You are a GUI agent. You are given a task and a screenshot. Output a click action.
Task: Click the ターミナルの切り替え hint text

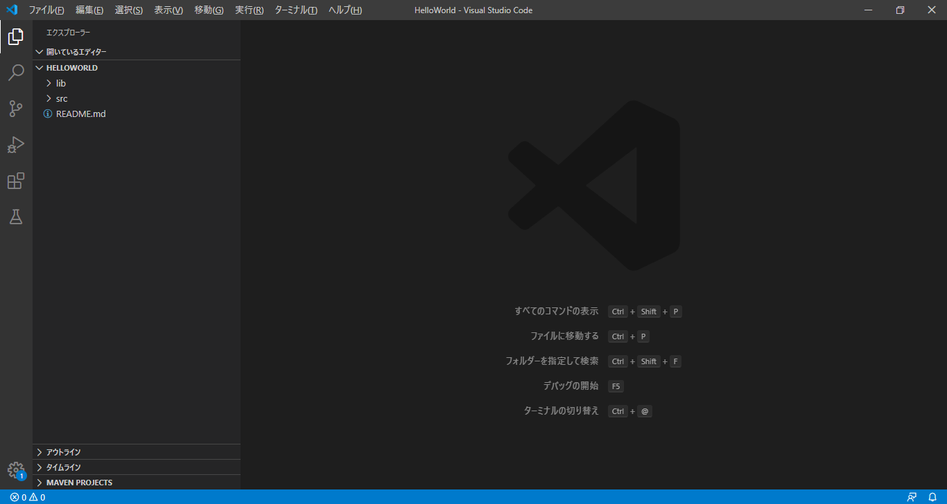pos(562,411)
